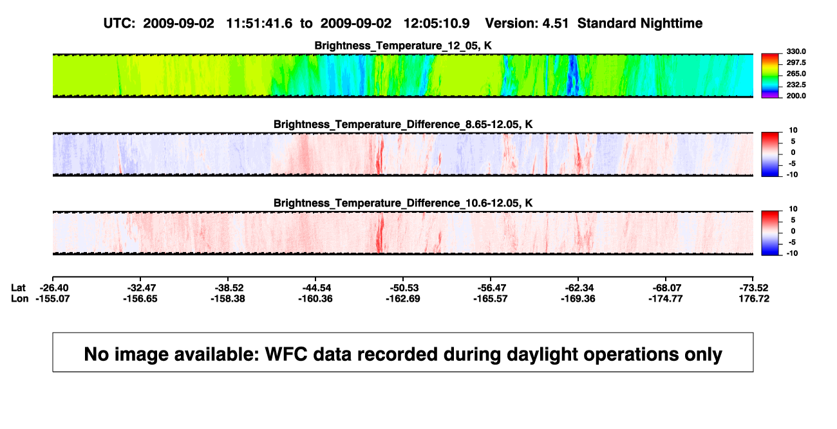The image size is (837, 429).
Task: Click the UTC time range title text
Action: 403,23
